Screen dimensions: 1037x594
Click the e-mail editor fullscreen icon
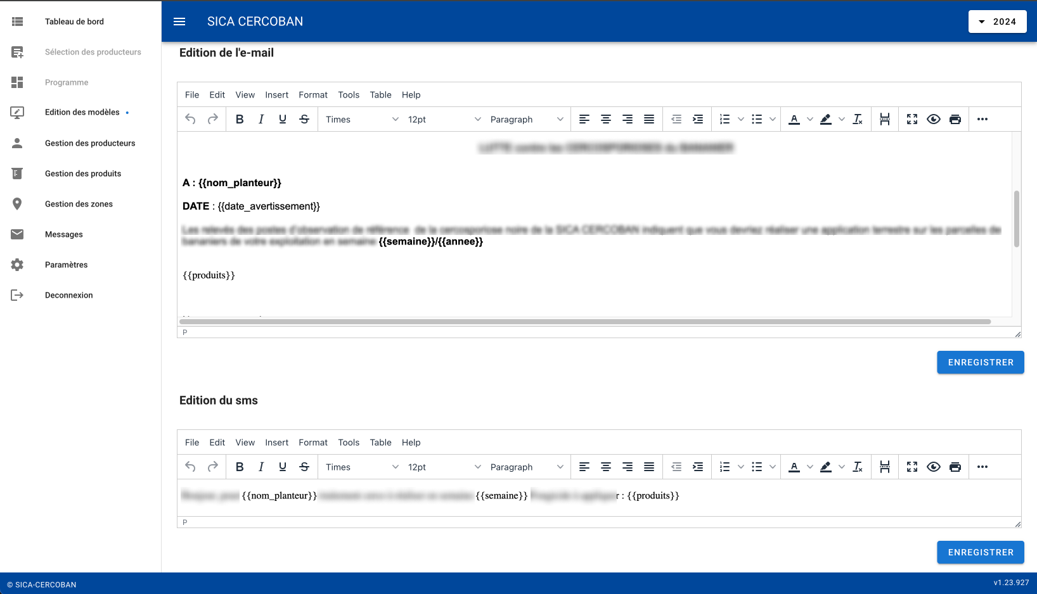(x=912, y=119)
